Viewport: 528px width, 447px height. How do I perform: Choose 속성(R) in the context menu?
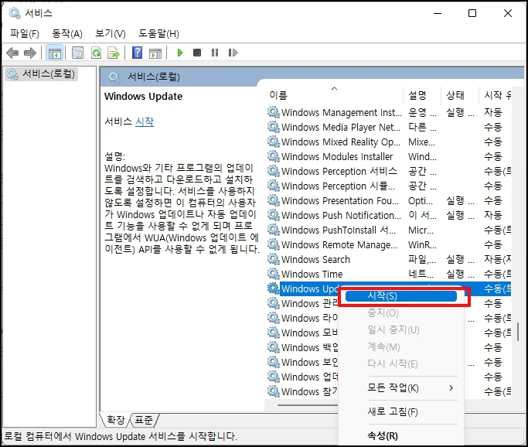click(x=401, y=436)
